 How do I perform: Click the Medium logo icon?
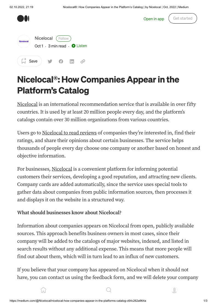click(x=23, y=19)
